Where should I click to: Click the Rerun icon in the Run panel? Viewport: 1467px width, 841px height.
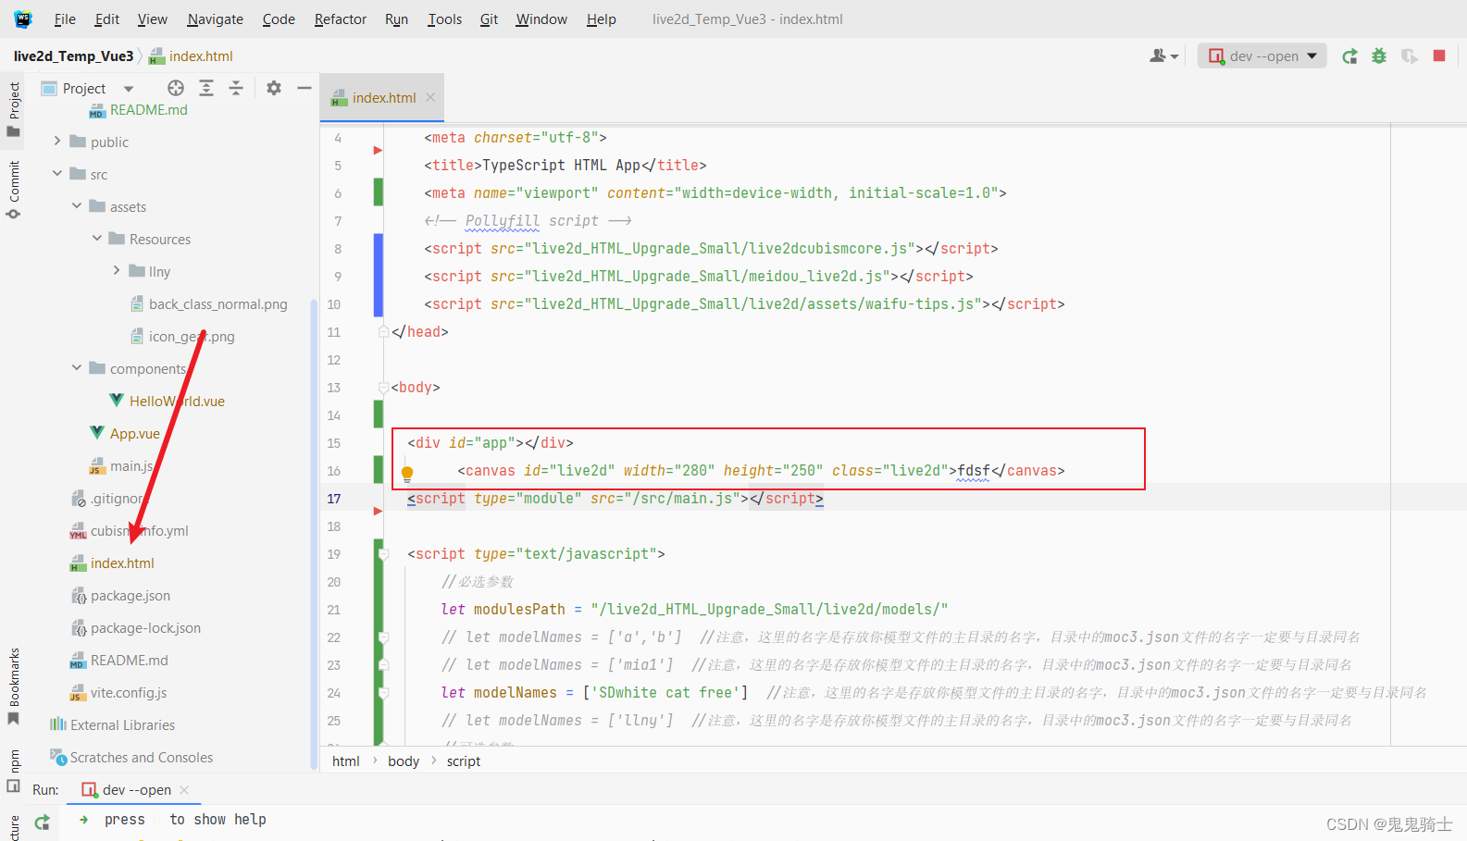tap(42, 822)
